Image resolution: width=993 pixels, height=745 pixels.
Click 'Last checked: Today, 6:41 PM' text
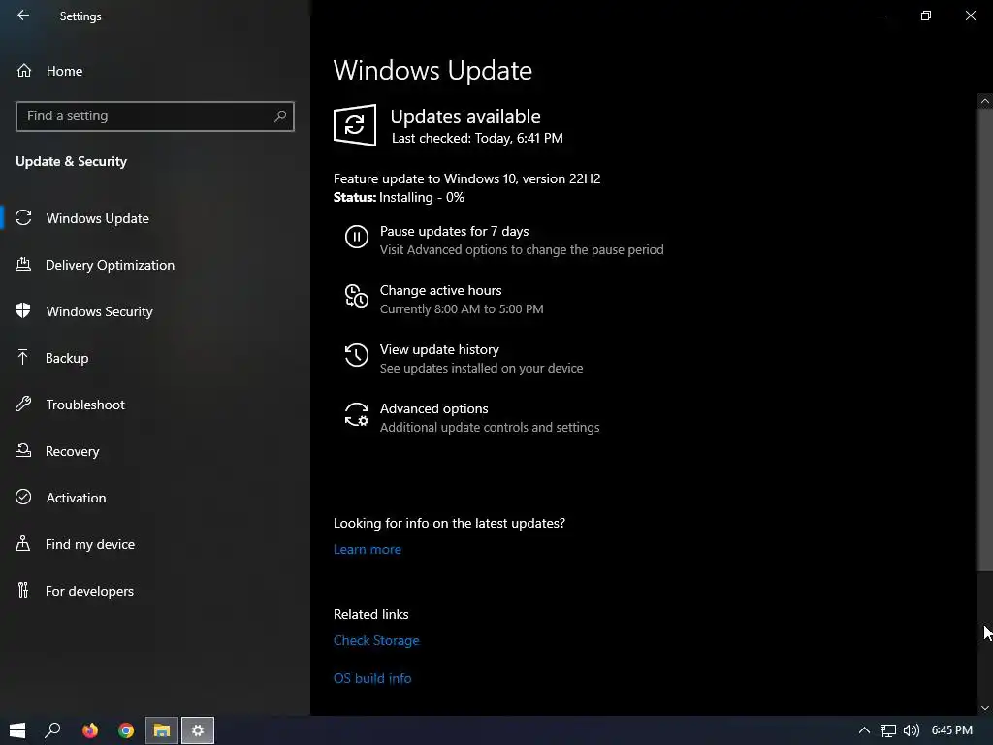tap(477, 138)
